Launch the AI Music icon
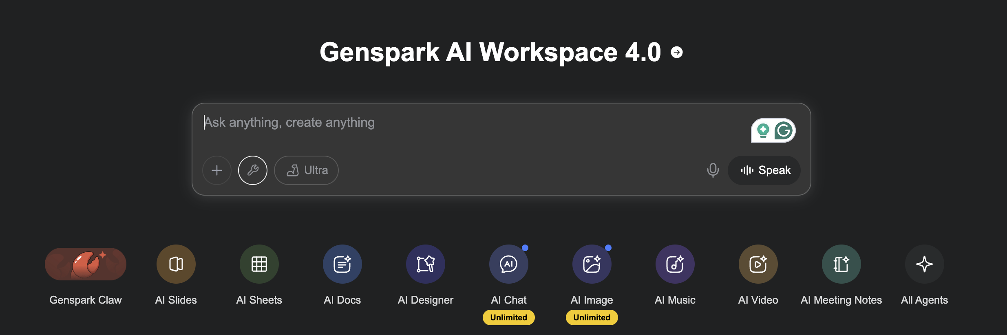The image size is (1007, 335). [x=675, y=264]
